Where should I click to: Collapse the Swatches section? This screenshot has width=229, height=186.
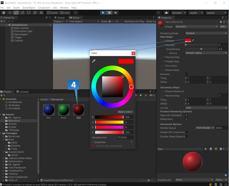coord(93,142)
